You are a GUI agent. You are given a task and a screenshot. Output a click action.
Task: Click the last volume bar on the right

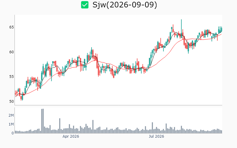pos(222,132)
